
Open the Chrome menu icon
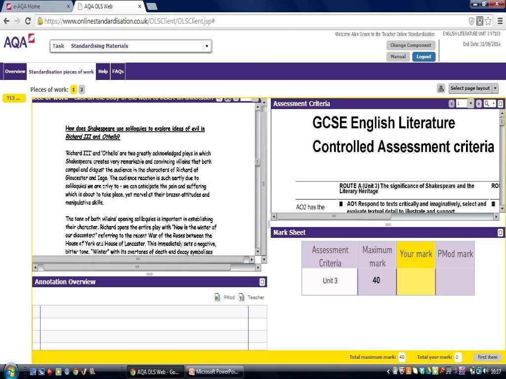[500, 21]
